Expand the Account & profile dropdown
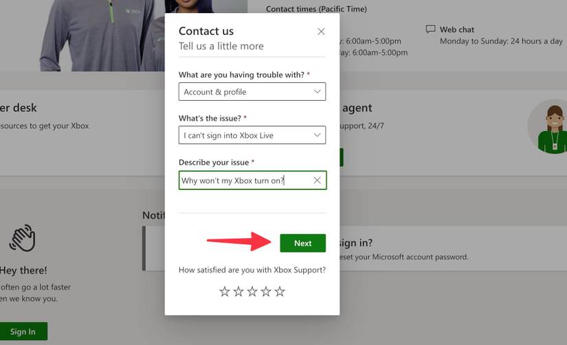The height and width of the screenshot is (345, 567). [x=252, y=92]
